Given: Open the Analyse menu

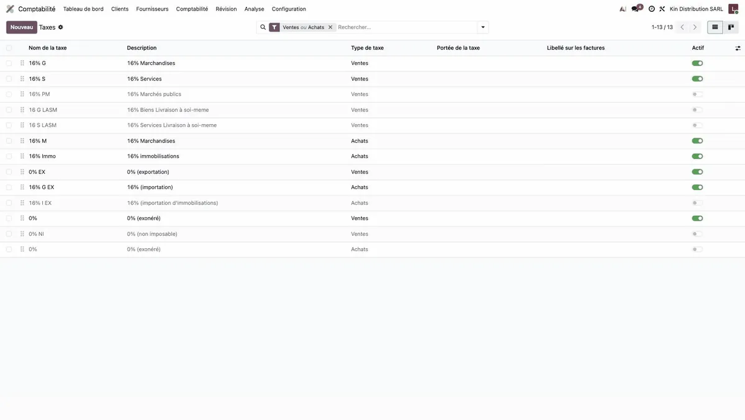Looking at the screenshot, I should pos(254,9).
